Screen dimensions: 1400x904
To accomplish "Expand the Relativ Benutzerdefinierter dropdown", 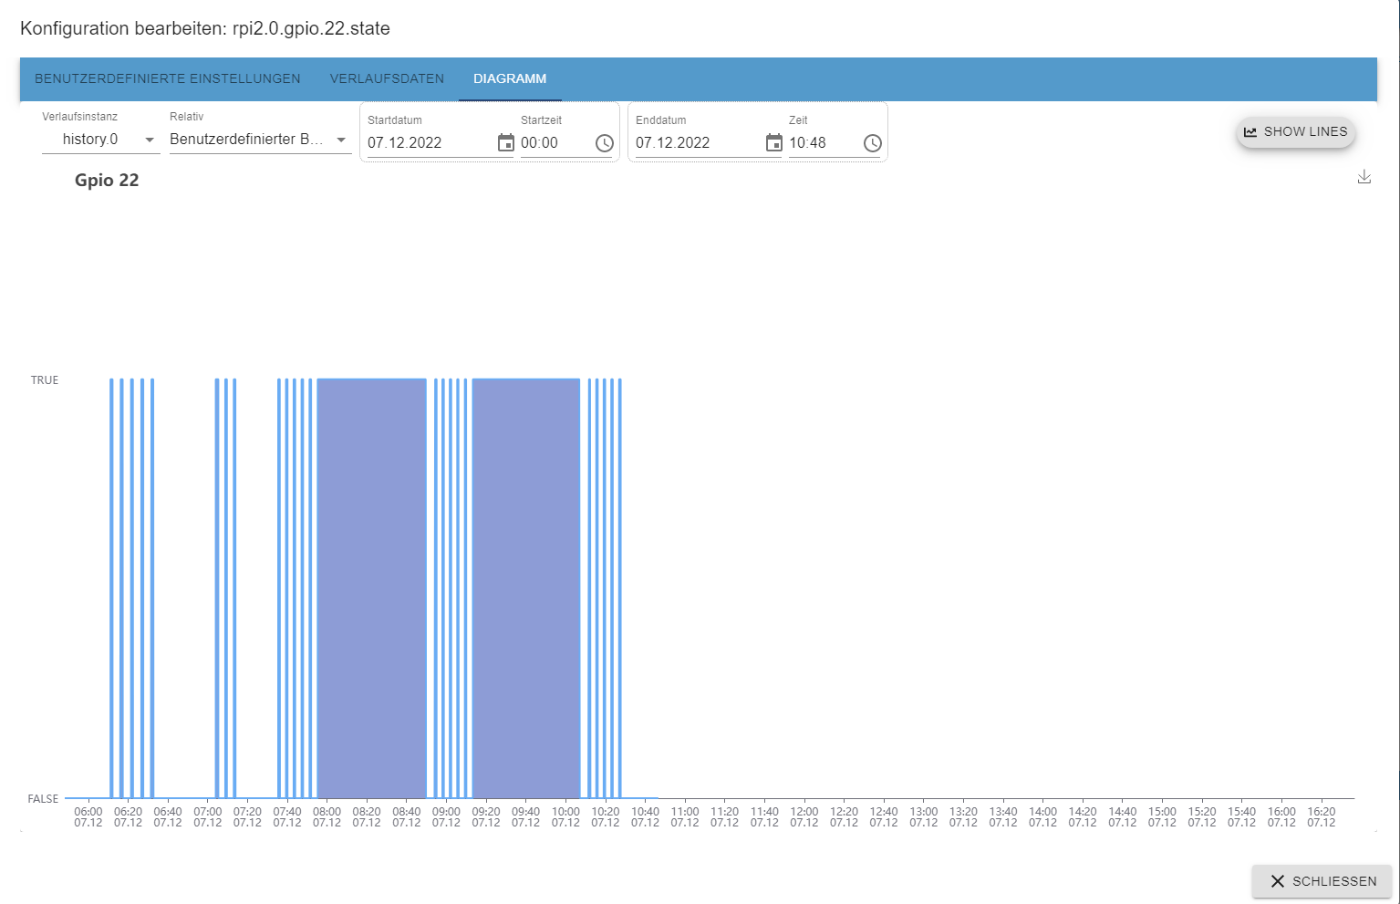I will tap(261, 140).
